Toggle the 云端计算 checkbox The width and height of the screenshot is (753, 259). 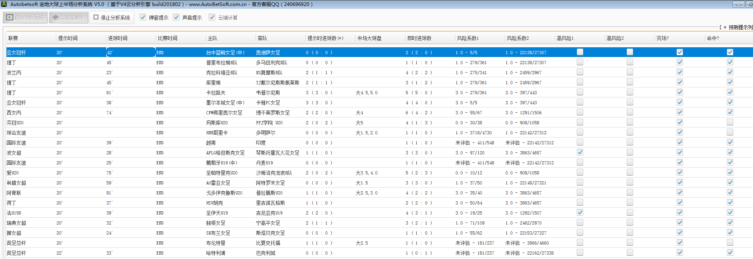212,17
